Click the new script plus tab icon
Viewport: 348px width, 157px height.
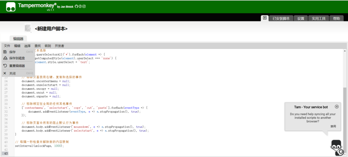coord(265,18)
